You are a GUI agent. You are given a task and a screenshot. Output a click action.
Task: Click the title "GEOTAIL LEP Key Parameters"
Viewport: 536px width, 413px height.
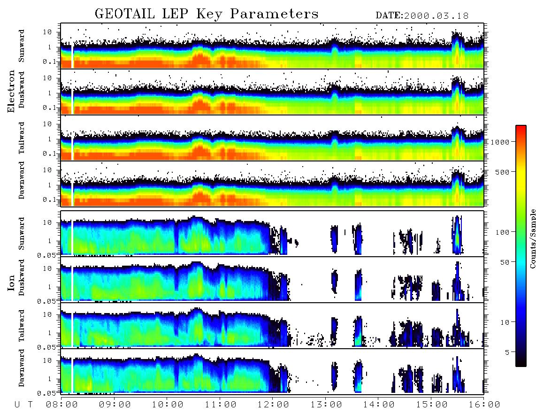(x=207, y=14)
